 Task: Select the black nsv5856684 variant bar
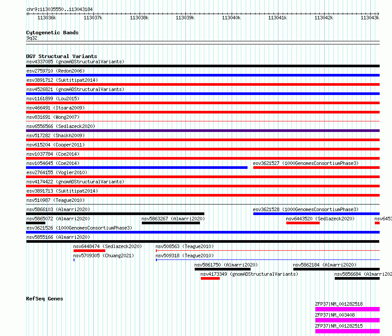(357, 278)
